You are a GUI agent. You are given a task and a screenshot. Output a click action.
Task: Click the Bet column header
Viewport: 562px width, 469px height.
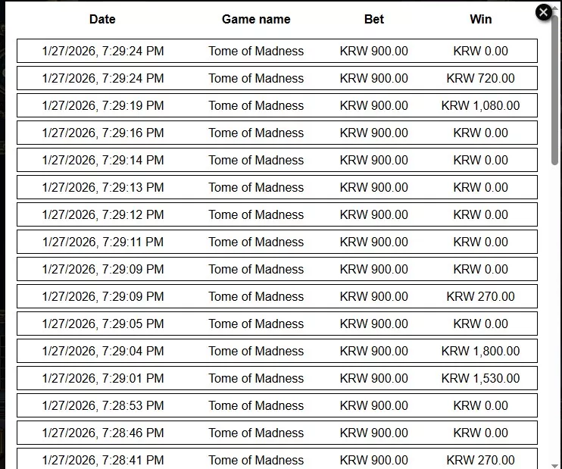[374, 19]
